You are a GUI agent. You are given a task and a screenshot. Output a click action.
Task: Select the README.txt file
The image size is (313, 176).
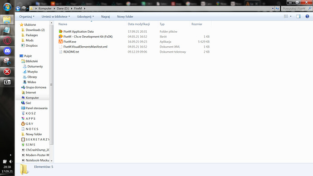(x=71, y=52)
